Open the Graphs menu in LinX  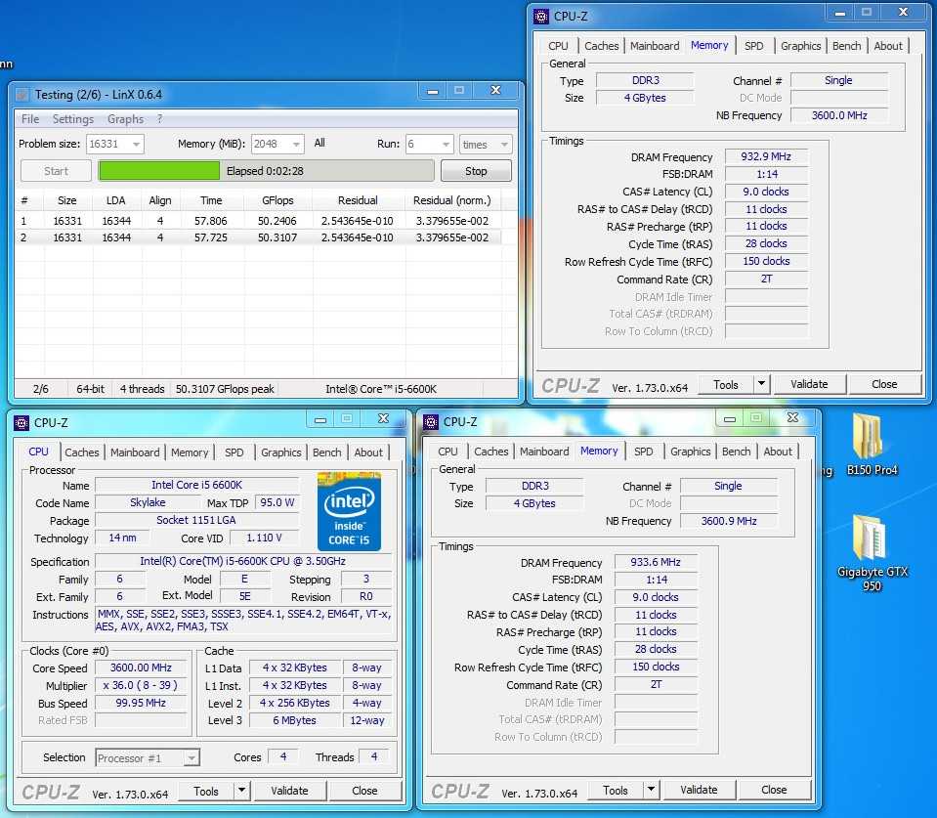(125, 119)
